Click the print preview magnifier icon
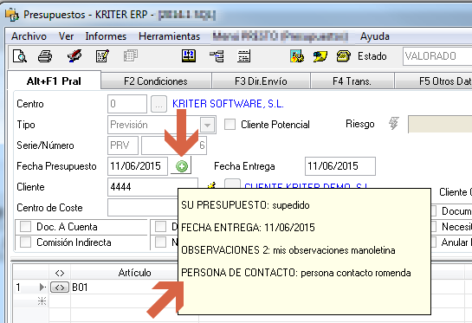Screen dimensions: 472x323 [20, 56]
